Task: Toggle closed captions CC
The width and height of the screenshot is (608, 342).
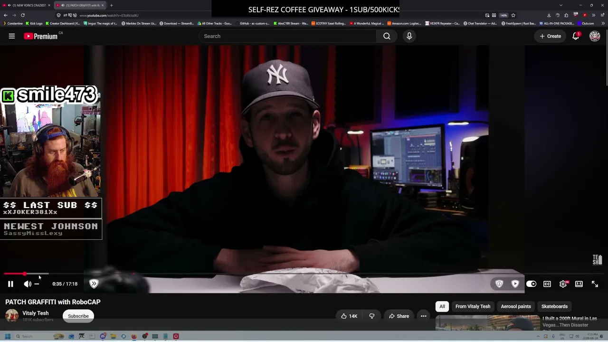Action: pyautogui.click(x=547, y=284)
